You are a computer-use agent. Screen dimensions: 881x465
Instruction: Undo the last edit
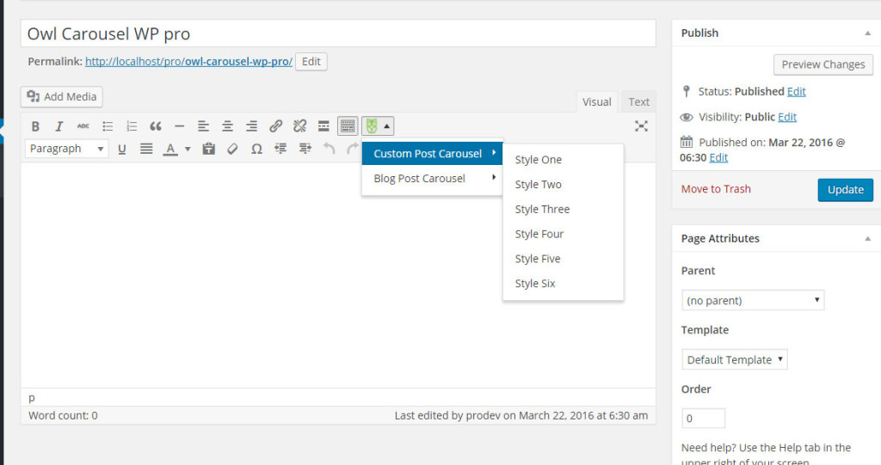pos(330,149)
